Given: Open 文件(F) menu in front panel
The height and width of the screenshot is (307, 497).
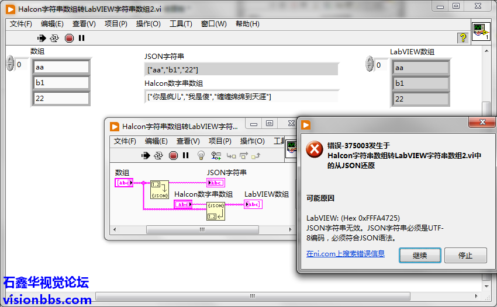Looking at the screenshot, I should [20, 24].
